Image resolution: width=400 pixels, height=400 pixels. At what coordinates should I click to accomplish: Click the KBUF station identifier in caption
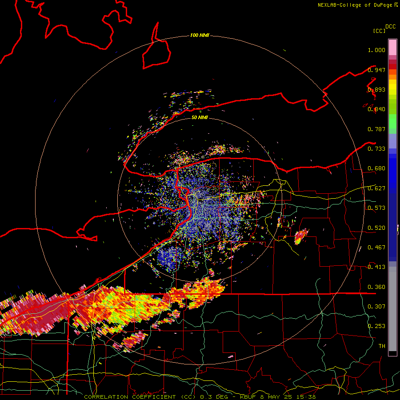248,397
